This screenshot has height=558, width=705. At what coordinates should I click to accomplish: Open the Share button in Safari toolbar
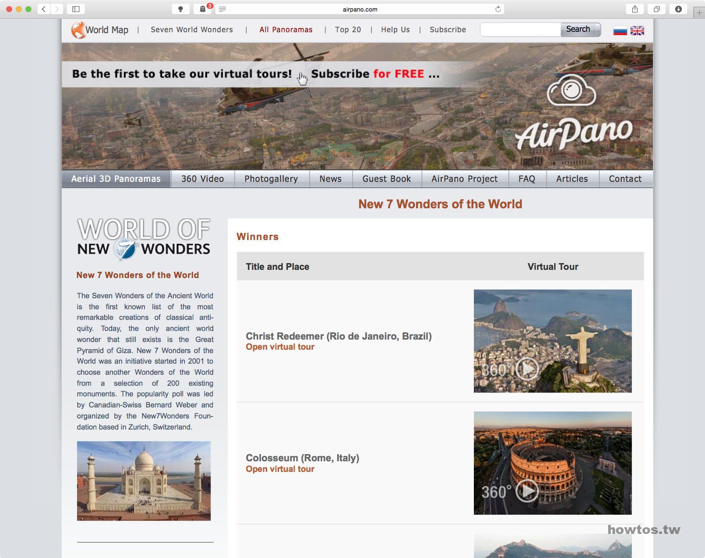point(635,9)
